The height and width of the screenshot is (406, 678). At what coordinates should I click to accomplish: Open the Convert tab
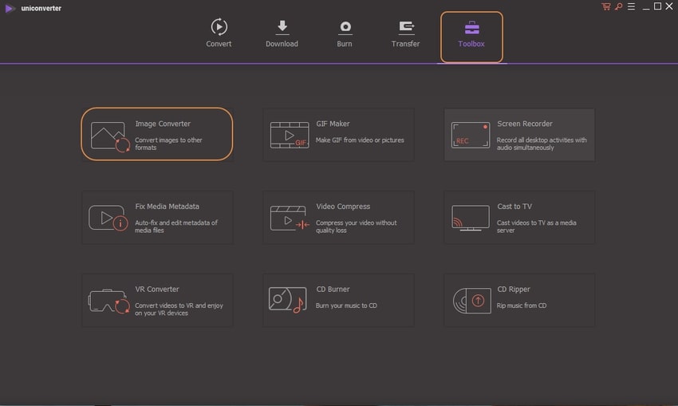(219, 34)
